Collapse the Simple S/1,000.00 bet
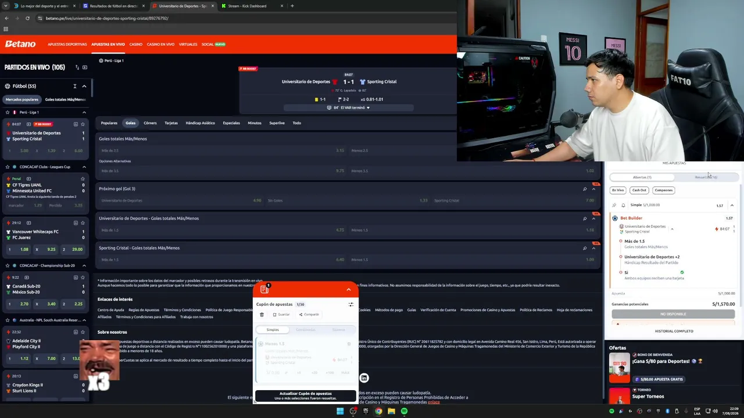Image resolution: width=744 pixels, height=418 pixels. (x=732, y=205)
